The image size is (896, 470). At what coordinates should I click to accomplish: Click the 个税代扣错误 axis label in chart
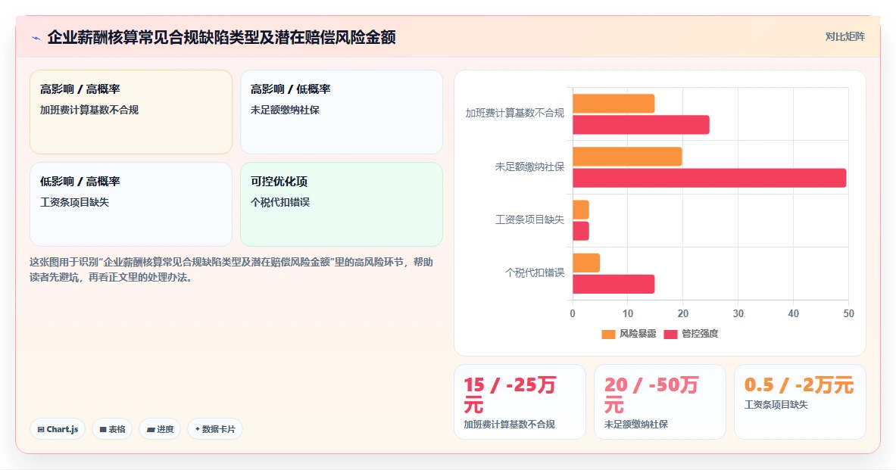(x=534, y=272)
